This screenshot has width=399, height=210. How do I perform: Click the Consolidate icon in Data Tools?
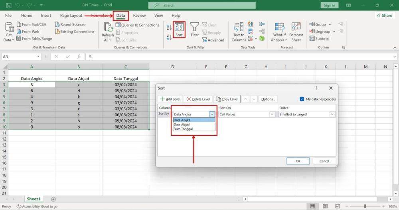click(x=262, y=24)
